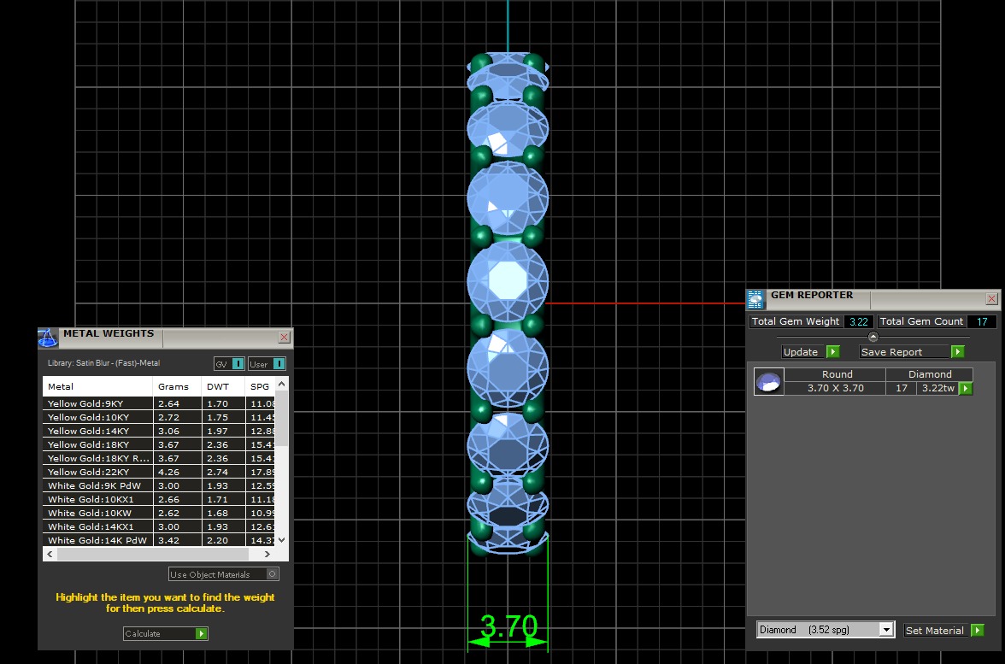Click the green arrow beside Calculate
Image resolution: width=1005 pixels, height=664 pixels.
pos(202,633)
